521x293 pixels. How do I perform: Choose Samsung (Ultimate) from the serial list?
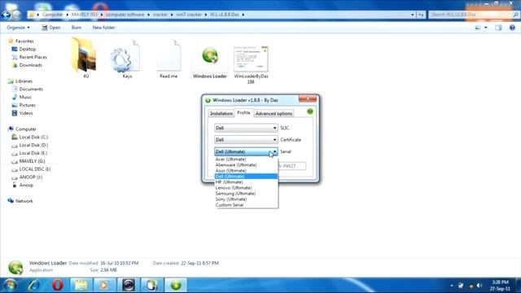[246, 194]
